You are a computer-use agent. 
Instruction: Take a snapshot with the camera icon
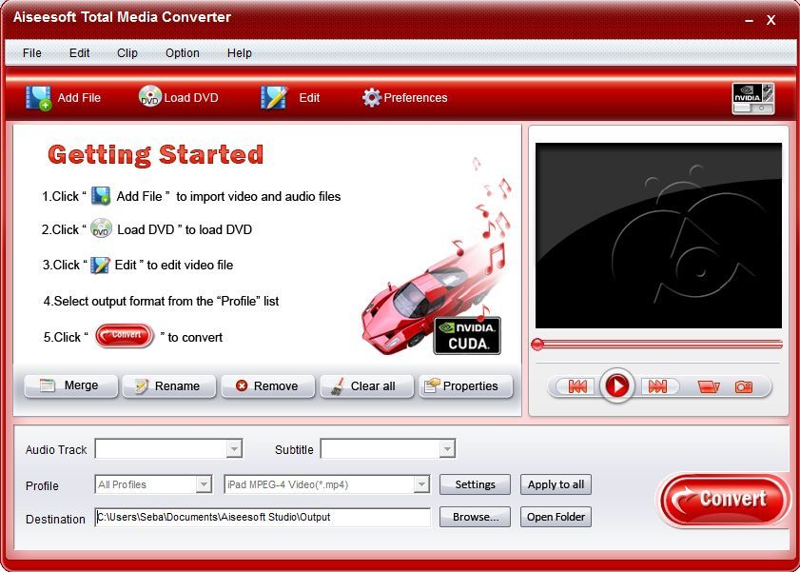pyautogui.click(x=746, y=386)
